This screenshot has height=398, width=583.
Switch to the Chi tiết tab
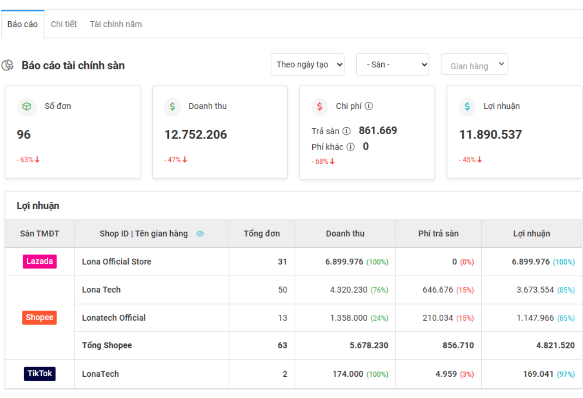point(64,24)
